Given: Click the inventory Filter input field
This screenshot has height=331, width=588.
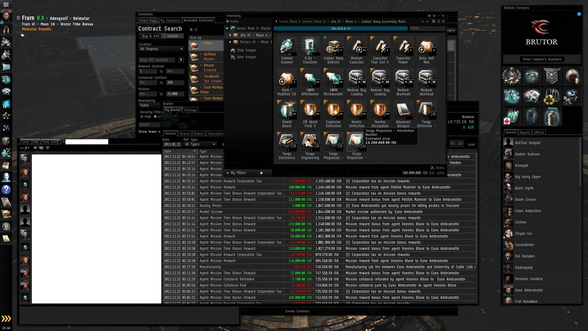Looking at the screenshot, I should coord(427,28).
